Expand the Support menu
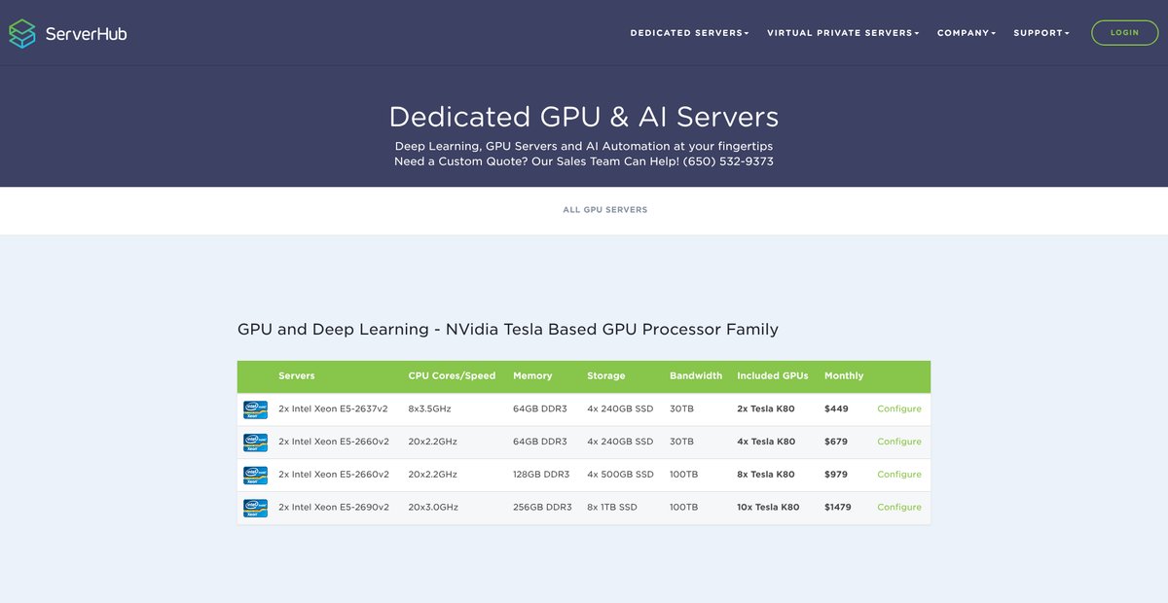This screenshot has width=1168, height=603. point(1041,33)
